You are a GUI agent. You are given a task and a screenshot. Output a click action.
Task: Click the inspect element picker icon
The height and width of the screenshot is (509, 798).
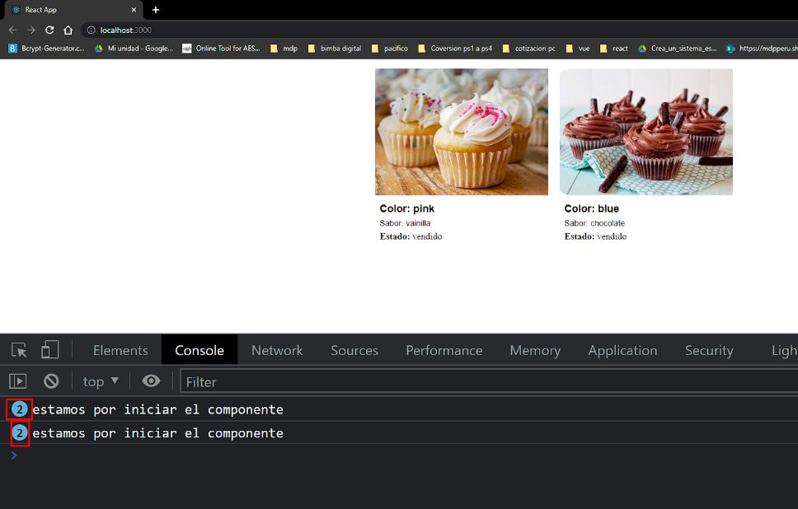19,350
